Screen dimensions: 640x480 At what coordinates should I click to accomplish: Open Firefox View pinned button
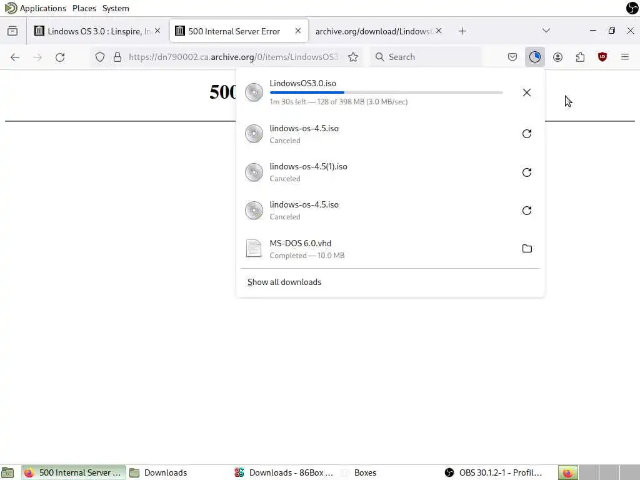coord(12,31)
